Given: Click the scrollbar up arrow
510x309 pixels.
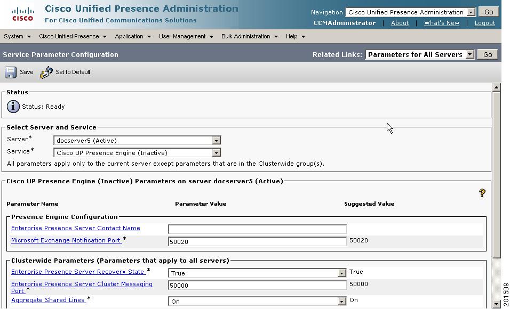Looking at the screenshot, I should point(496,87).
